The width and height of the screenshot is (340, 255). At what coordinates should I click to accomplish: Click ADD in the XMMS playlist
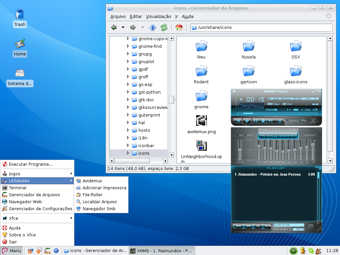pyautogui.click(x=238, y=226)
